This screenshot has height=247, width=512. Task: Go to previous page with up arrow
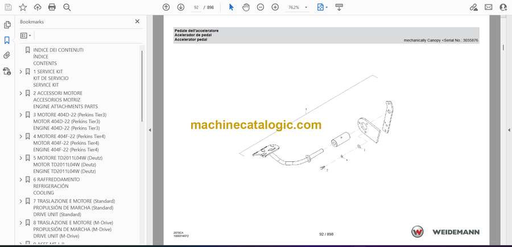(x=166, y=7)
